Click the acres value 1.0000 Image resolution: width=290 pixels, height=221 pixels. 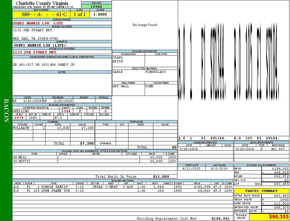point(100,14)
